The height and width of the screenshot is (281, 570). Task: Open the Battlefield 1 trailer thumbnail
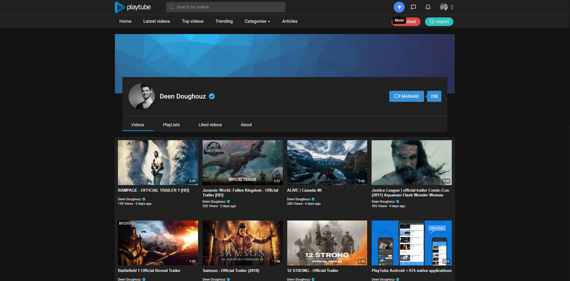point(158,243)
